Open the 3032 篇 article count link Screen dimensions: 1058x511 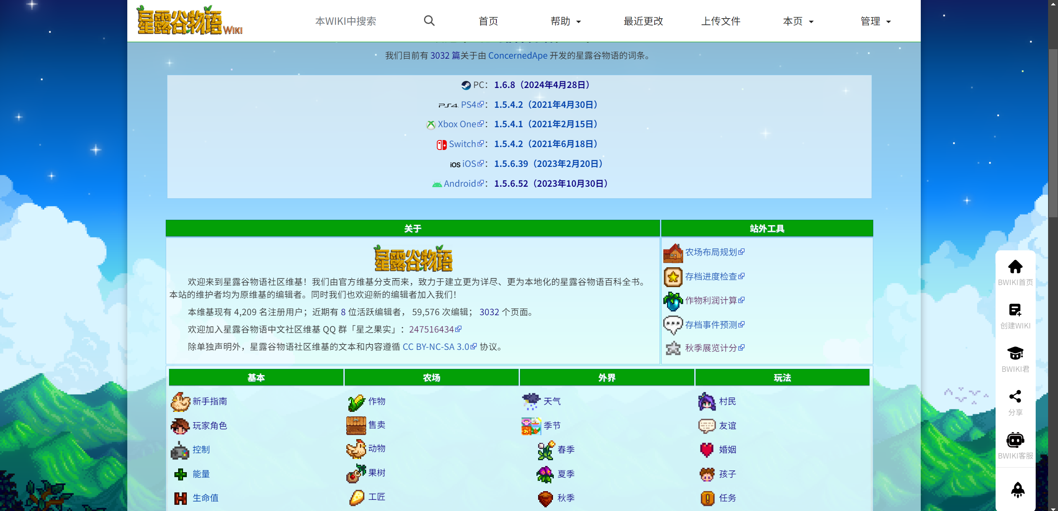tap(445, 55)
